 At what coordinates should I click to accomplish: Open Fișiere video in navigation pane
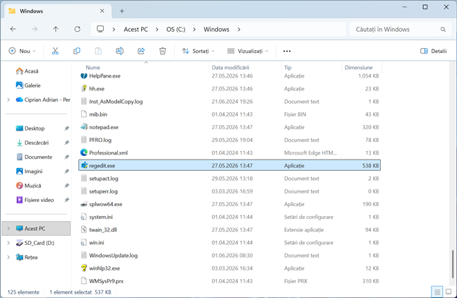(x=35, y=200)
